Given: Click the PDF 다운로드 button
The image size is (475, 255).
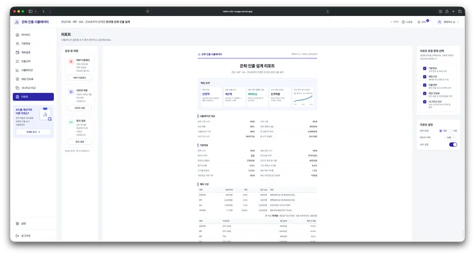Looking at the screenshot, I should [80, 78].
